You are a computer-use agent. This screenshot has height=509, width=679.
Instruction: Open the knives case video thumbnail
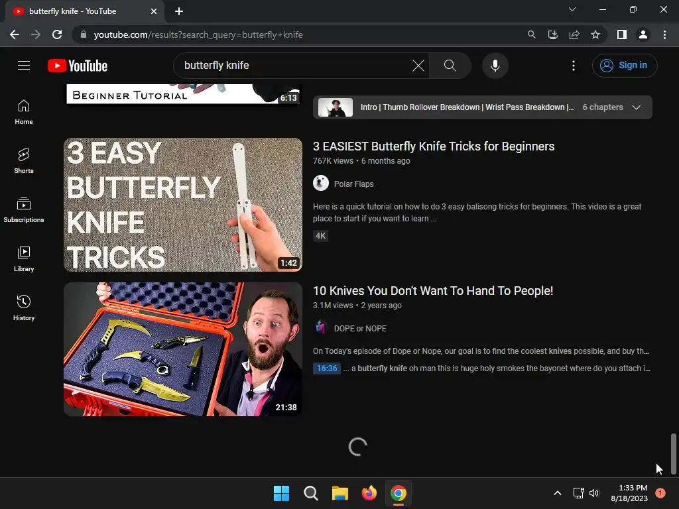click(x=183, y=349)
